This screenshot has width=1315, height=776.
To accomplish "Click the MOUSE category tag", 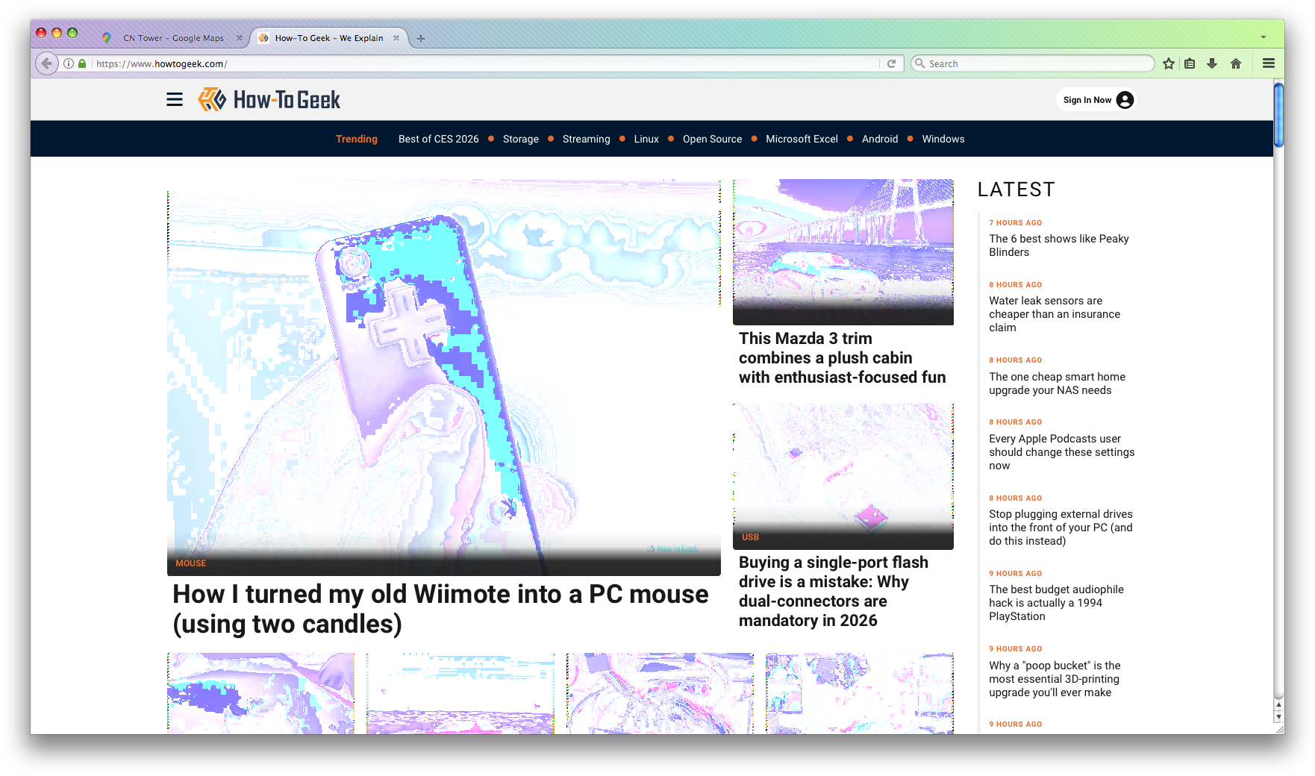I will (191, 563).
